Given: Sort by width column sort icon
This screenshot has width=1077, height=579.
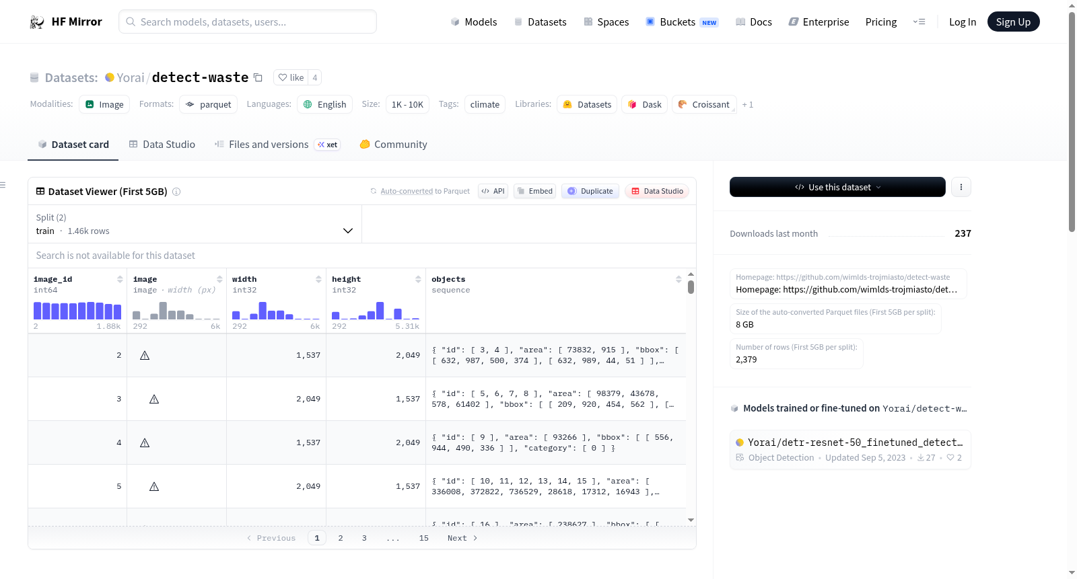Looking at the screenshot, I should coord(319,279).
